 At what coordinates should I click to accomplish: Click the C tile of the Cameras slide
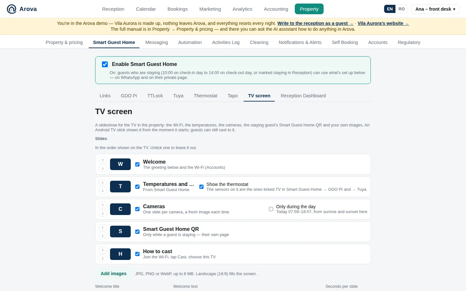120,209
